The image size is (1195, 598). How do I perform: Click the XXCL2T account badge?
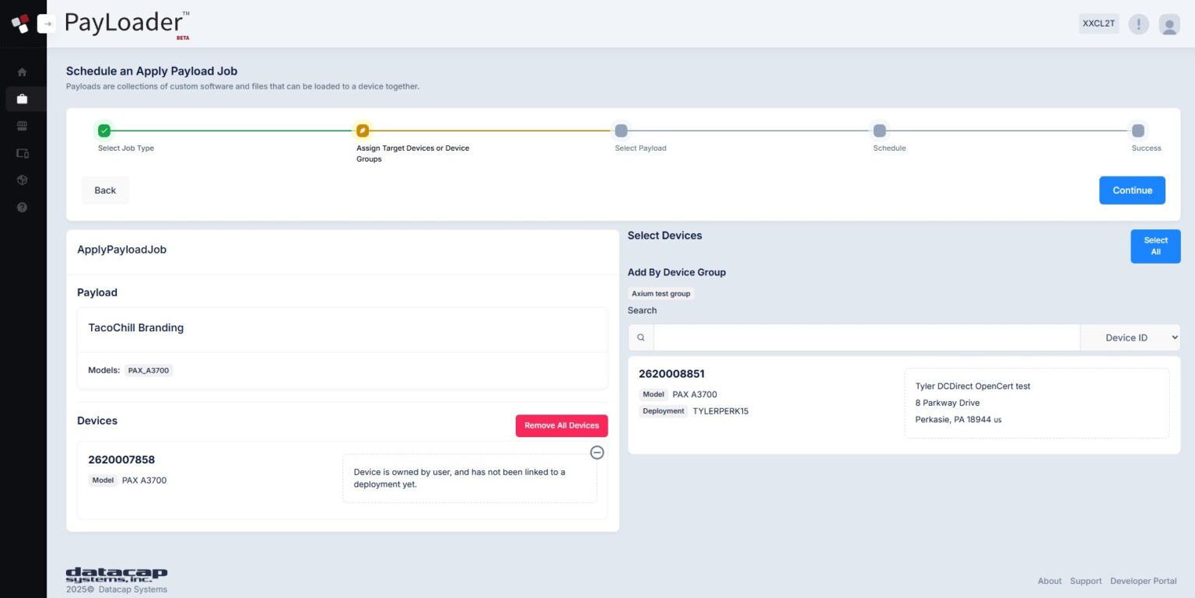pyautogui.click(x=1099, y=23)
